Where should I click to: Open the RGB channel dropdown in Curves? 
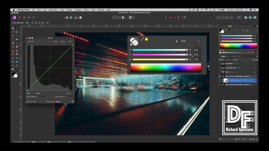click(31, 93)
